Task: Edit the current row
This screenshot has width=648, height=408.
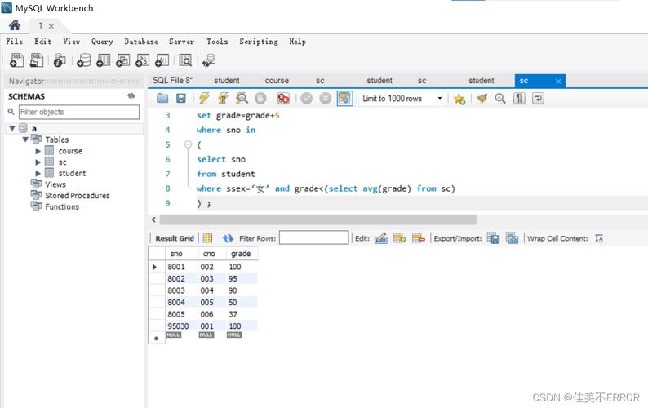Action: (x=380, y=238)
